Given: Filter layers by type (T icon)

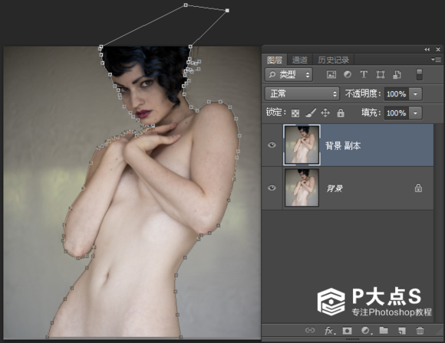Looking at the screenshot, I should [364, 74].
